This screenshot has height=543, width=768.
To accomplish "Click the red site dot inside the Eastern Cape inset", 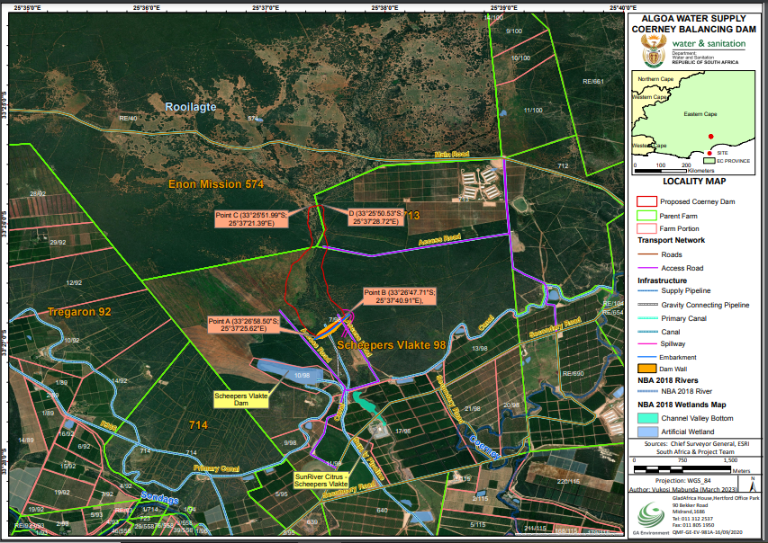I will tap(710, 137).
